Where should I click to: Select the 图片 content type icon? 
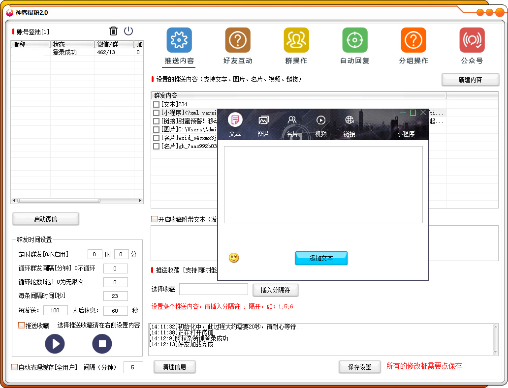click(263, 120)
